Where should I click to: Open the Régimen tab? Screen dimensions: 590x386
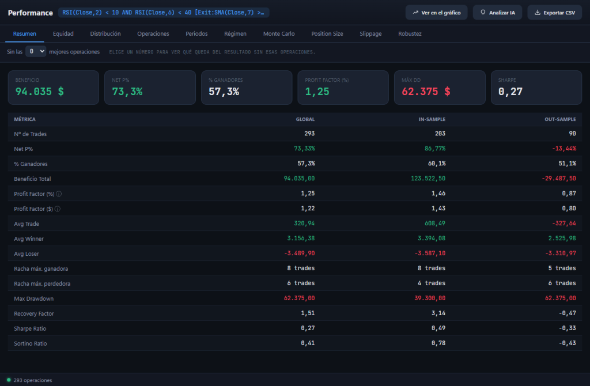(235, 33)
